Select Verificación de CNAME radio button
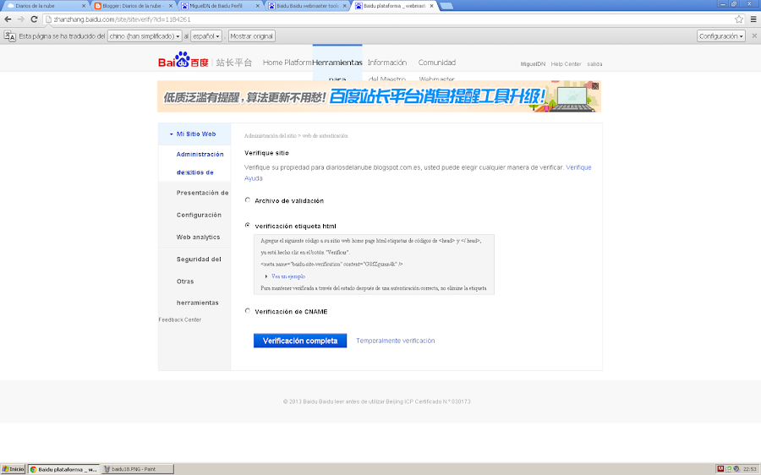 [248, 311]
